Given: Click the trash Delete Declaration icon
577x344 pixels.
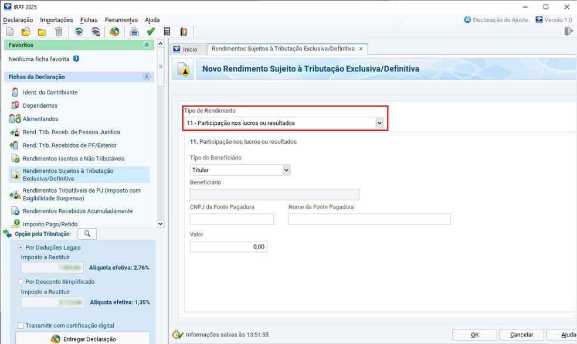Looking at the screenshot, I should 58,32.
